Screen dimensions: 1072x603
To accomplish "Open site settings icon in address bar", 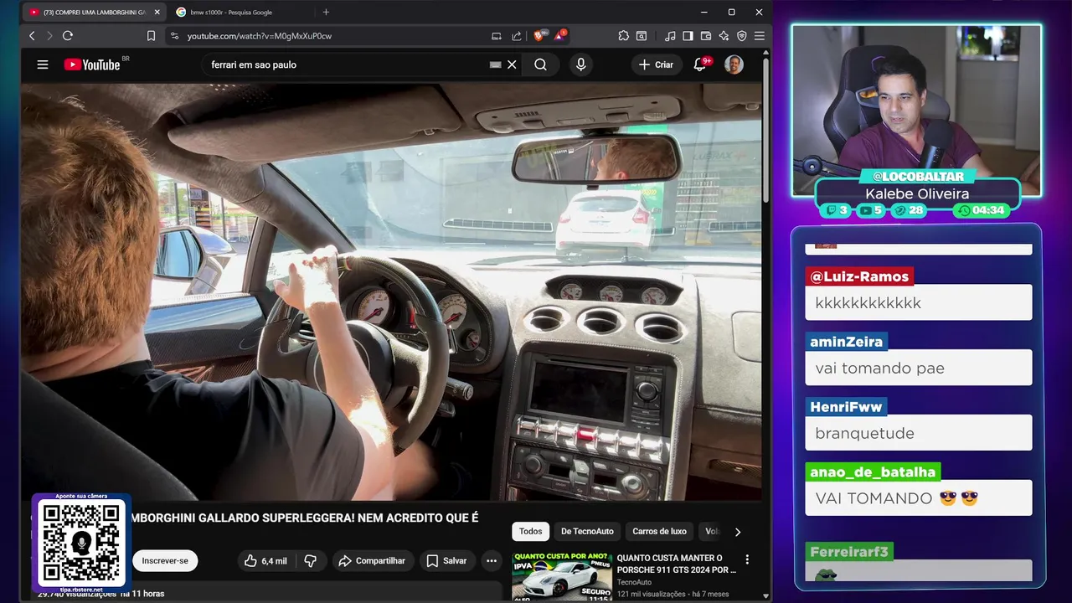I will tap(174, 36).
